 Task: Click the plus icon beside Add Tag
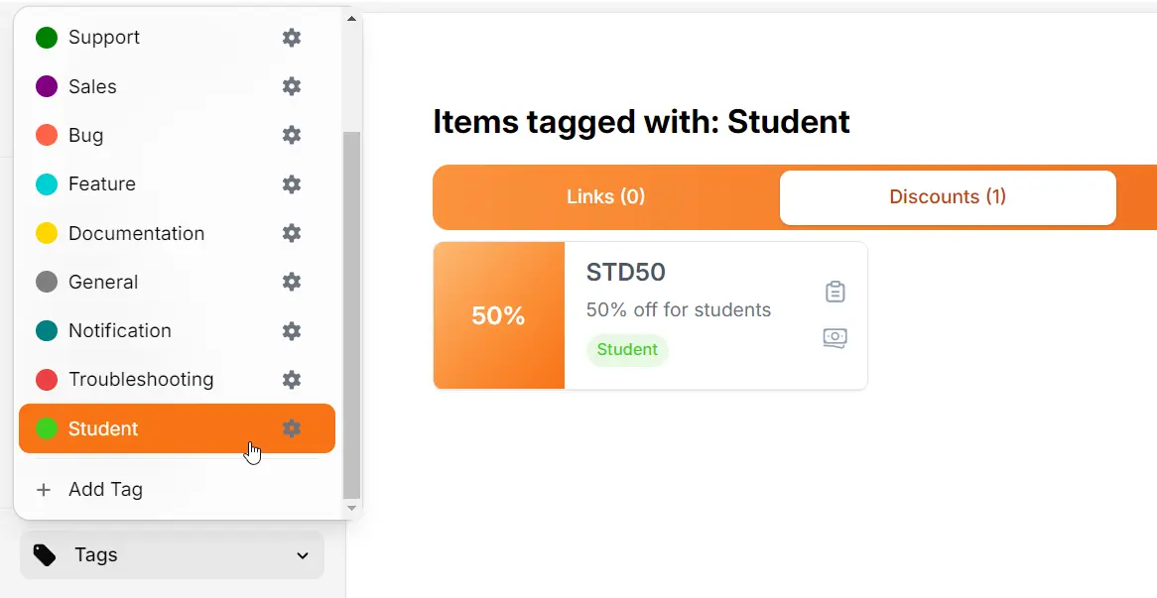click(x=44, y=490)
